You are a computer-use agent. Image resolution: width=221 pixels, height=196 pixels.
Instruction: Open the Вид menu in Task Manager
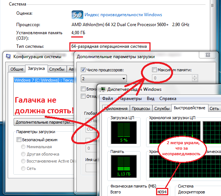(x=151, y=99)
